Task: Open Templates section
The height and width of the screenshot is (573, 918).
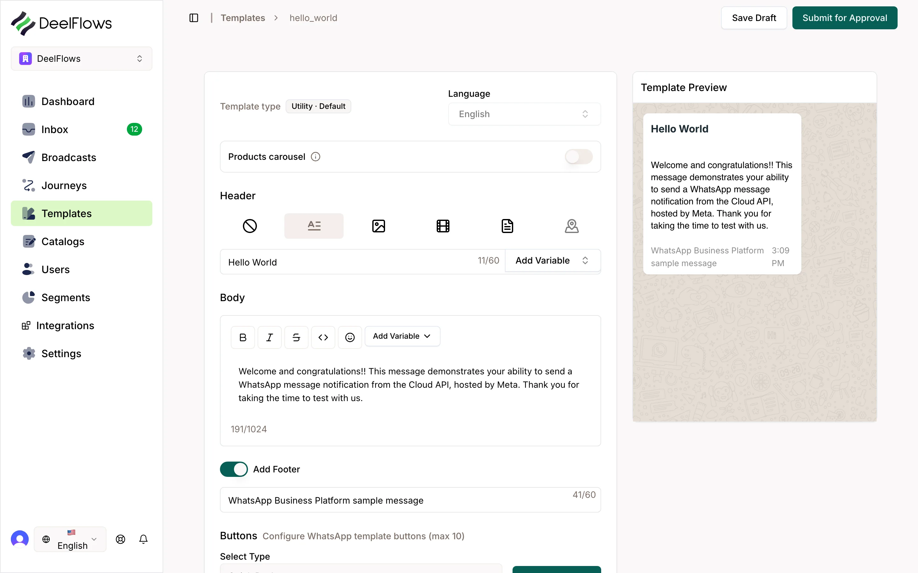Action: tap(82, 213)
